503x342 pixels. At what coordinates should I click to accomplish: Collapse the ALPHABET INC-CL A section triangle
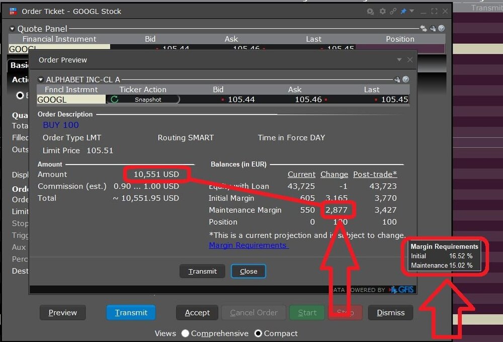[40, 79]
